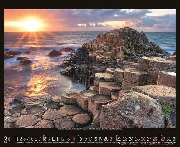Click the setting sun in the photo

coord(32,25)
